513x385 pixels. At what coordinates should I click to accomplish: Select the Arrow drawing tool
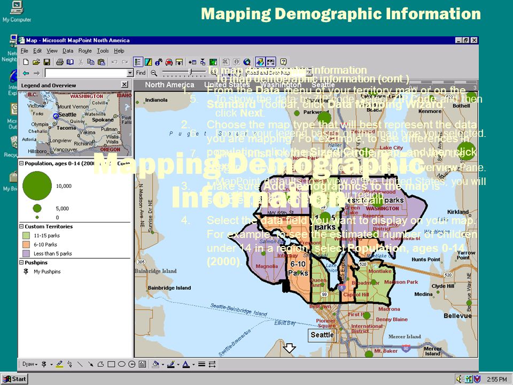(90, 364)
